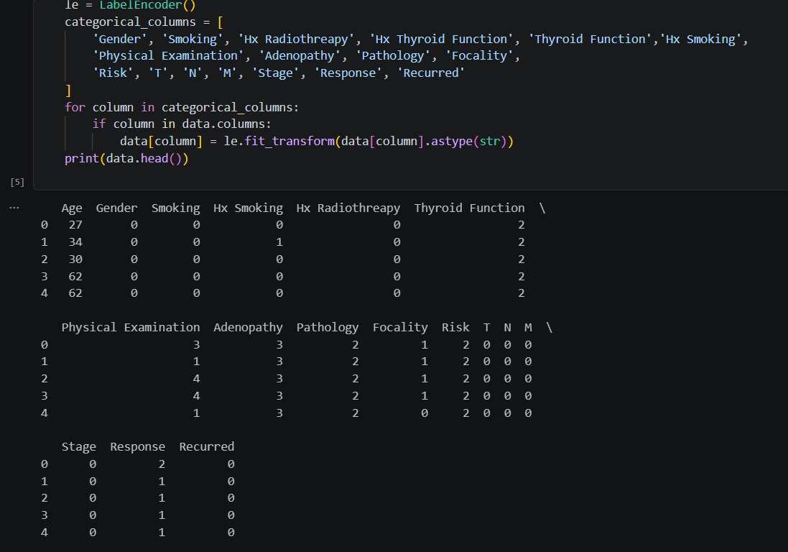Click the Focality output column header
The width and height of the screenshot is (788, 552).
pyautogui.click(x=400, y=328)
